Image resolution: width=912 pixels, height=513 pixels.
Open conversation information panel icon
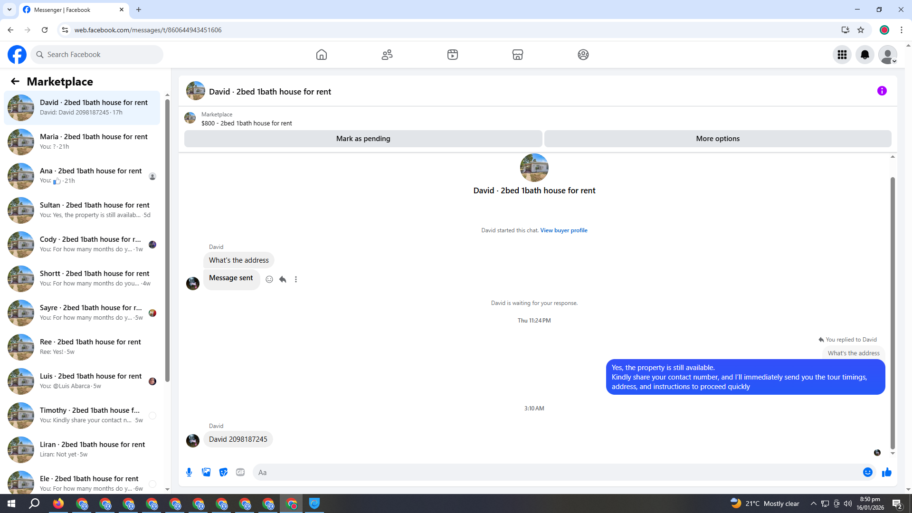click(882, 91)
